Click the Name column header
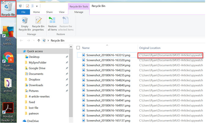Screen dimensions: 206x124 tap(86, 48)
